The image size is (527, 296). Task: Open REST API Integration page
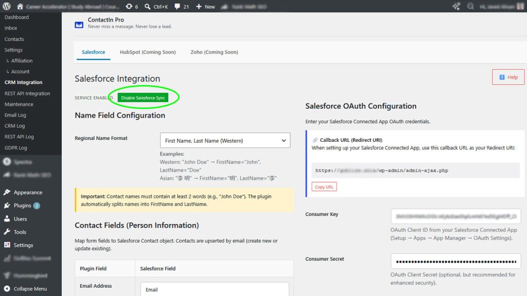pyautogui.click(x=27, y=94)
